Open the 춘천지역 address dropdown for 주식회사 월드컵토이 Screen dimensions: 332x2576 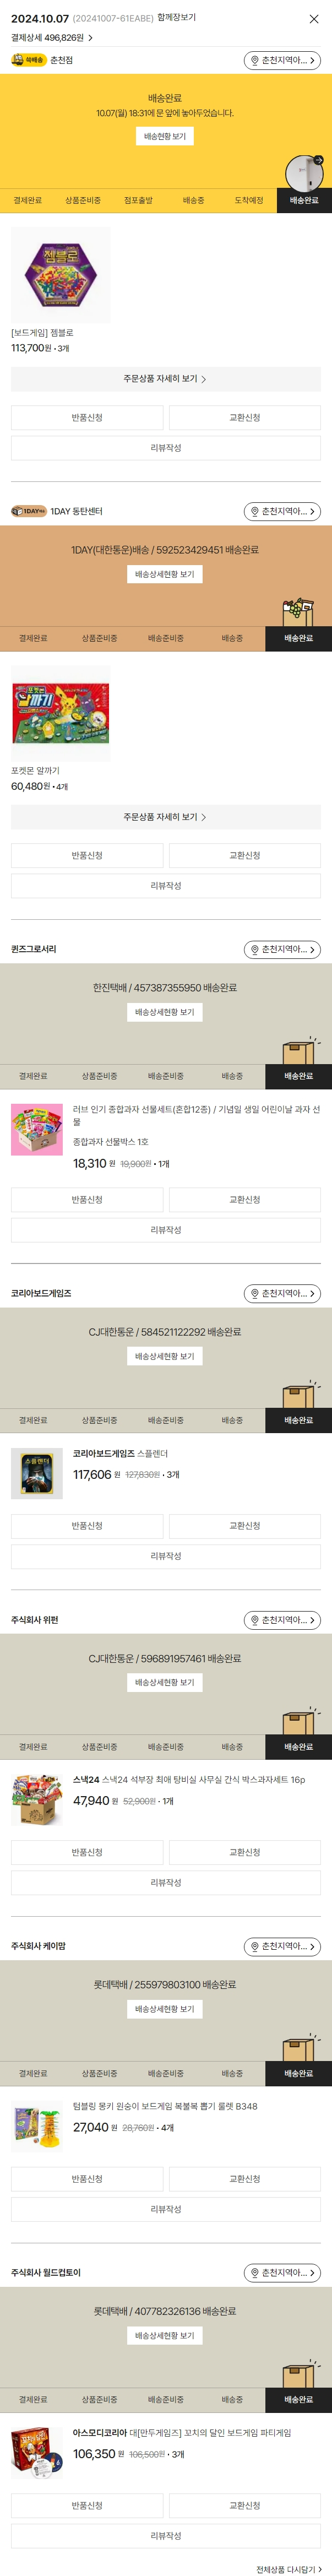tap(282, 2272)
